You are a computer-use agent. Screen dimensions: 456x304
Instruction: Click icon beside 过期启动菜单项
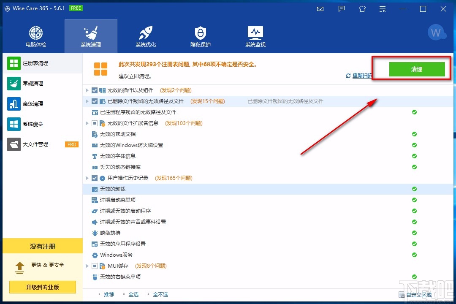click(x=95, y=200)
